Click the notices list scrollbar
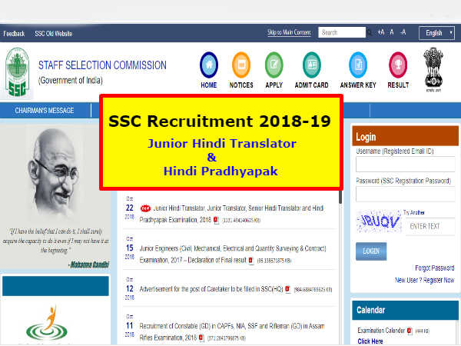461x346 pixels. [340, 197]
